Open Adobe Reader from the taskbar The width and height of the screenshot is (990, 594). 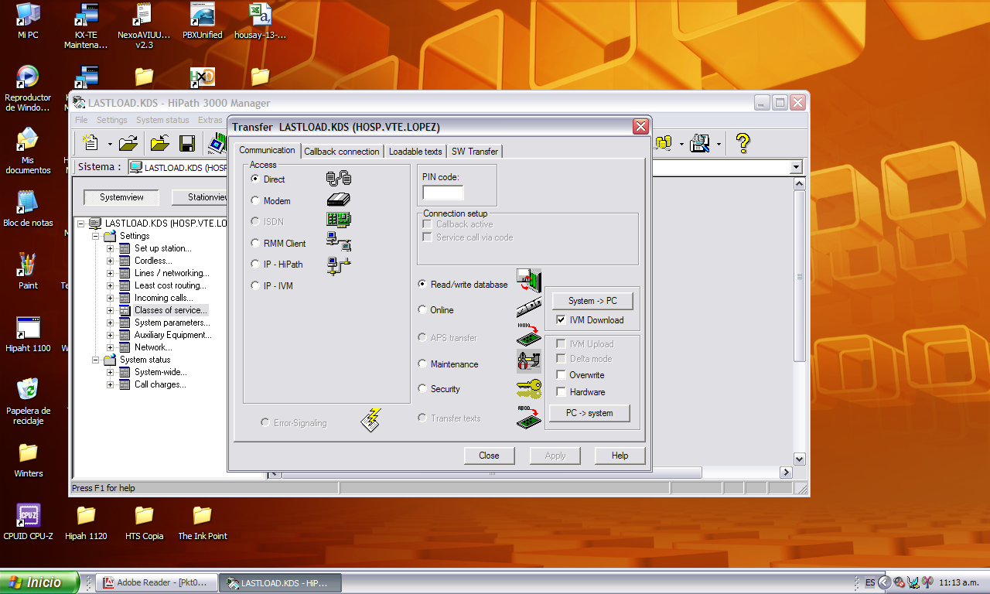click(x=158, y=583)
